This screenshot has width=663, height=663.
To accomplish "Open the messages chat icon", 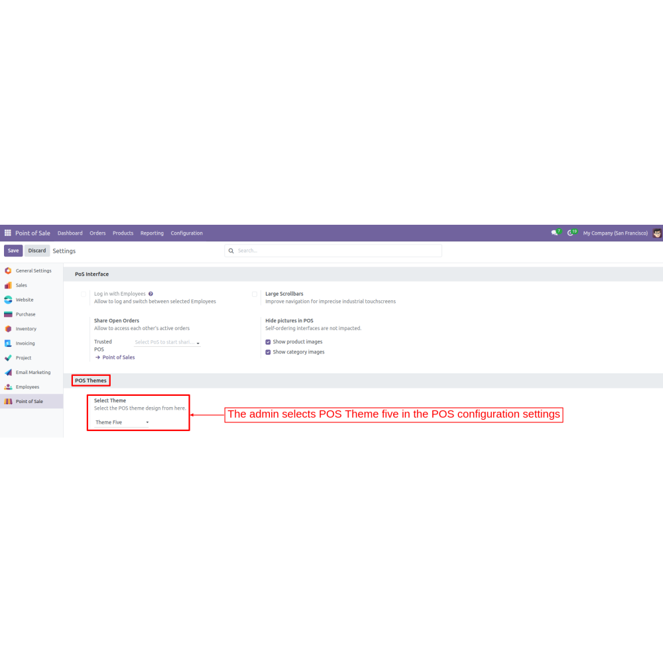I will [554, 233].
